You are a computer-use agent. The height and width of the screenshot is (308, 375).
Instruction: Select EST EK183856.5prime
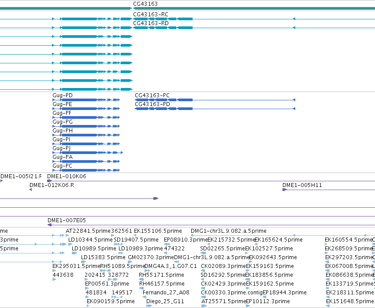(269, 275)
